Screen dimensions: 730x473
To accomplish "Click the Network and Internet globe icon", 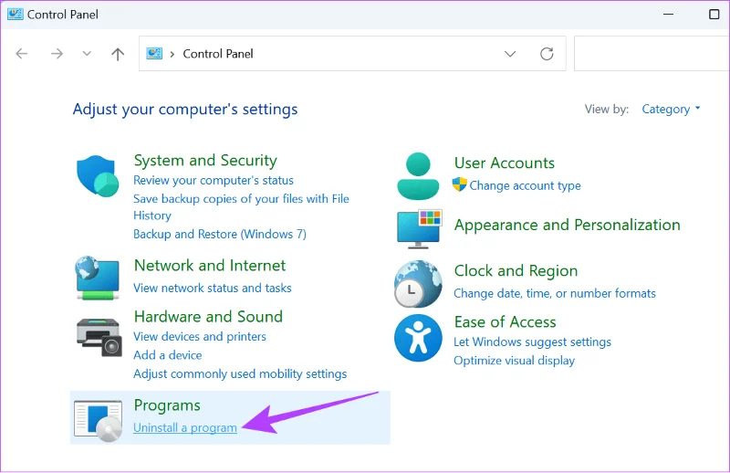I will click(98, 278).
